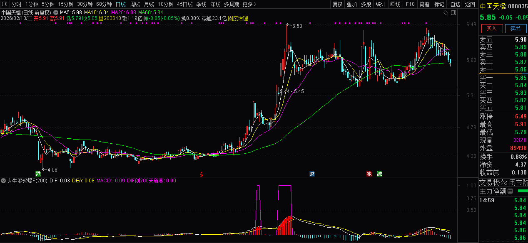Expand the 中国天楹 main chart indicator dropdown
The width and height of the screenshot is (528, 243).
56,12
